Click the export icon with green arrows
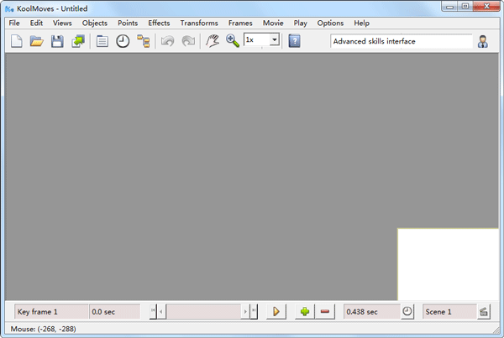504x338 pixels. [78, 41]
